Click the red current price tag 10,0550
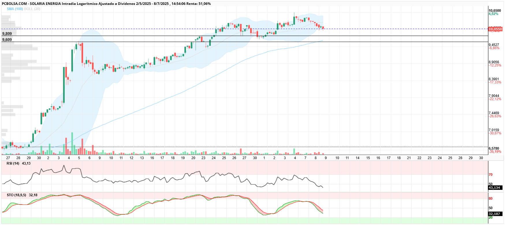505x225 pixels. 495,29
